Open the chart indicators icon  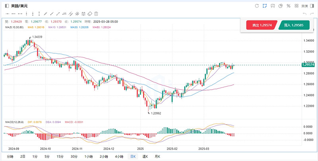(x=273, y=6)
